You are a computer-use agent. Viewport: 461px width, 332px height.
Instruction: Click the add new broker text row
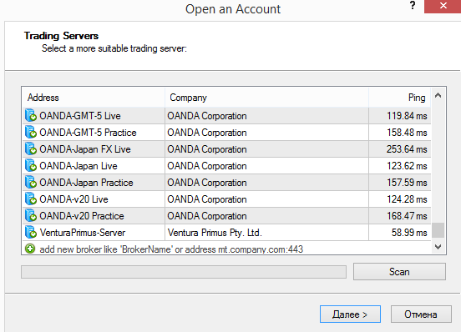click(171, 249)
